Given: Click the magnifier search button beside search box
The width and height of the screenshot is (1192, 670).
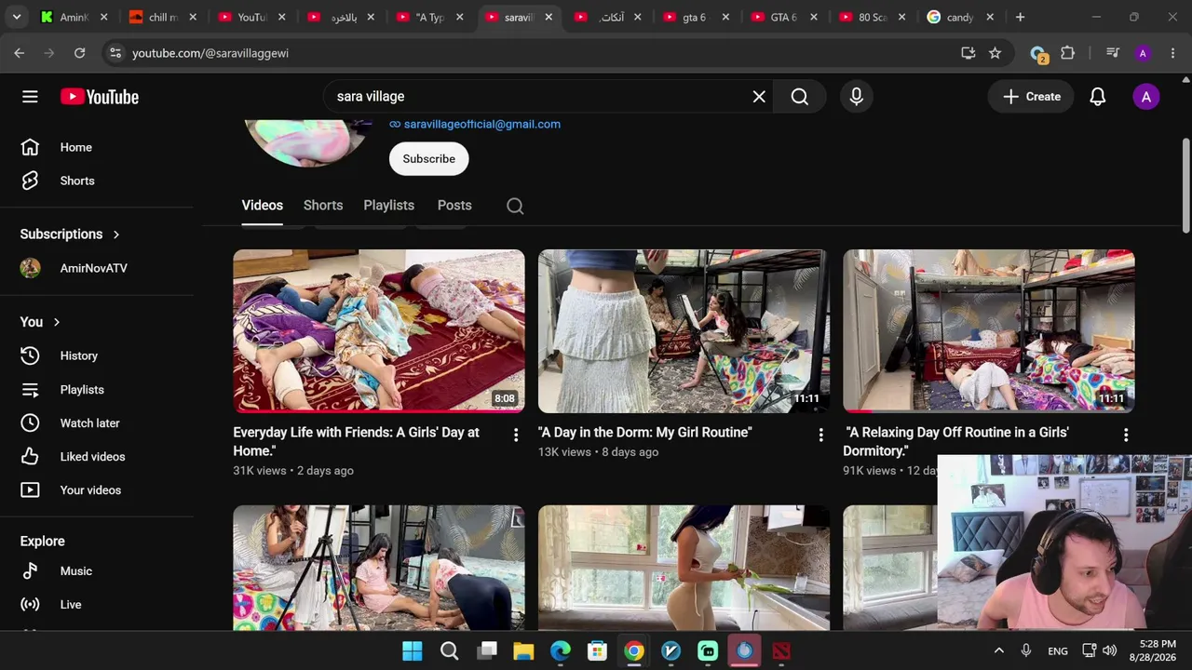Looking at the screenshot, I should click(800, 97).
